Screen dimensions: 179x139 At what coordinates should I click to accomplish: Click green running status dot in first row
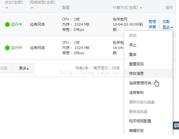(7, 25)
